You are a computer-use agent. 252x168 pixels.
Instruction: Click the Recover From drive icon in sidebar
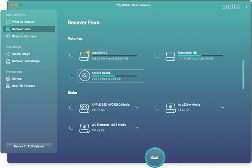tap(8, 29)
